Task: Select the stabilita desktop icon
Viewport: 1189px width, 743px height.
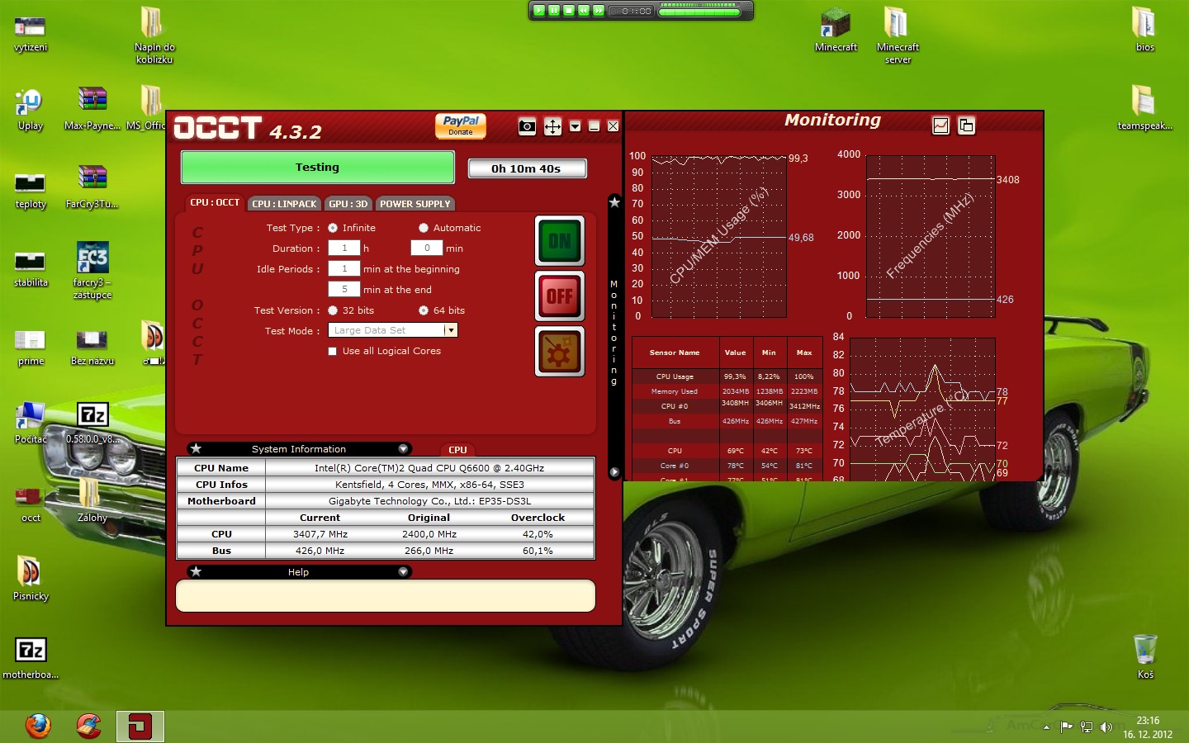Action: pyautogui.click(x=31, y=269)
